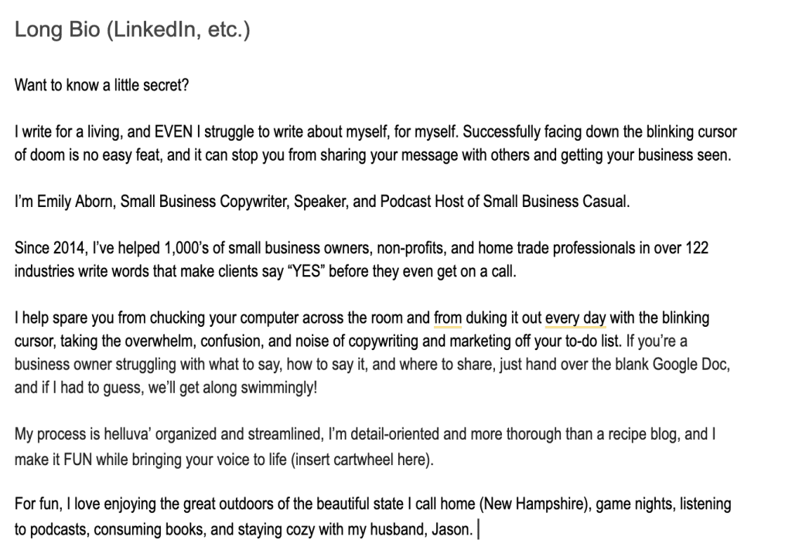
Task: Click the underlined phrase 'every day'
Action: point(575,318)
